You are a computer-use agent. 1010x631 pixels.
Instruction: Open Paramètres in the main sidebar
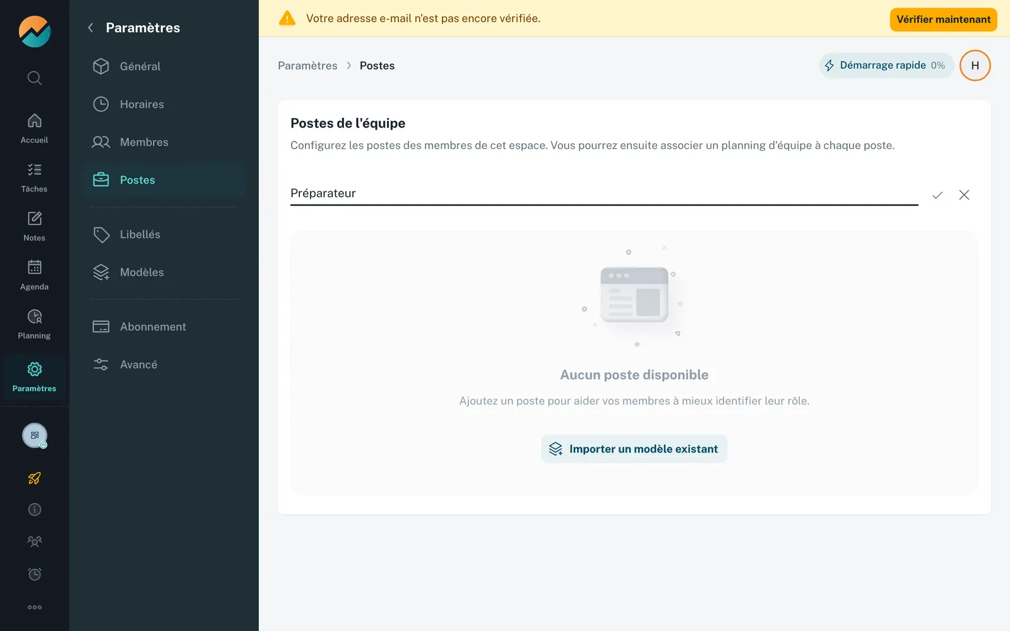click(x=34, y=377)
